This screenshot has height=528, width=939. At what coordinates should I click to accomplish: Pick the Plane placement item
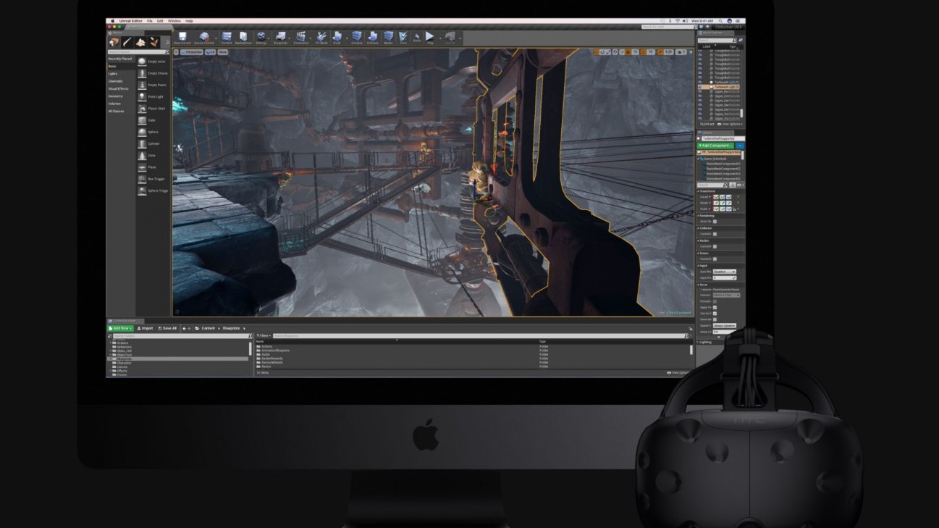click(153, 167)
